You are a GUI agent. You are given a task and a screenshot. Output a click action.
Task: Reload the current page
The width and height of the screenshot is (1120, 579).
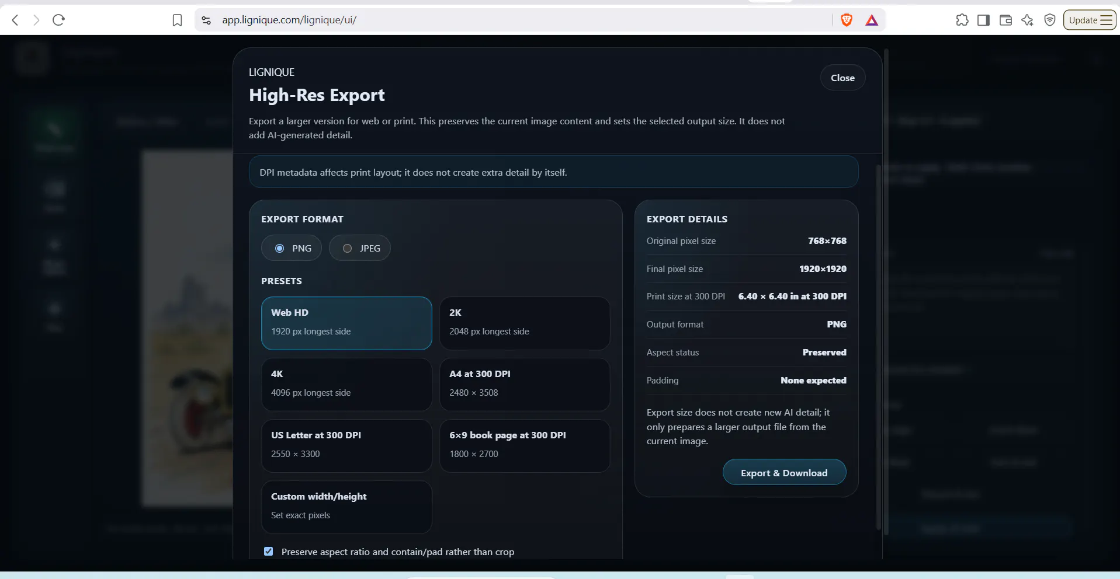tap(58, 20)
